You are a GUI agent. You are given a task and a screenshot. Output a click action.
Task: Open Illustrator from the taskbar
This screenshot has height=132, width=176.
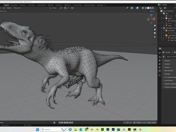129,129
